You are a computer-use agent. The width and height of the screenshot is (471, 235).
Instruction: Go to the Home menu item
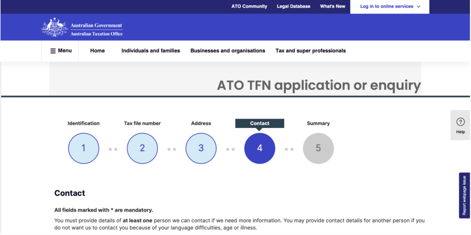coord(97,51)
